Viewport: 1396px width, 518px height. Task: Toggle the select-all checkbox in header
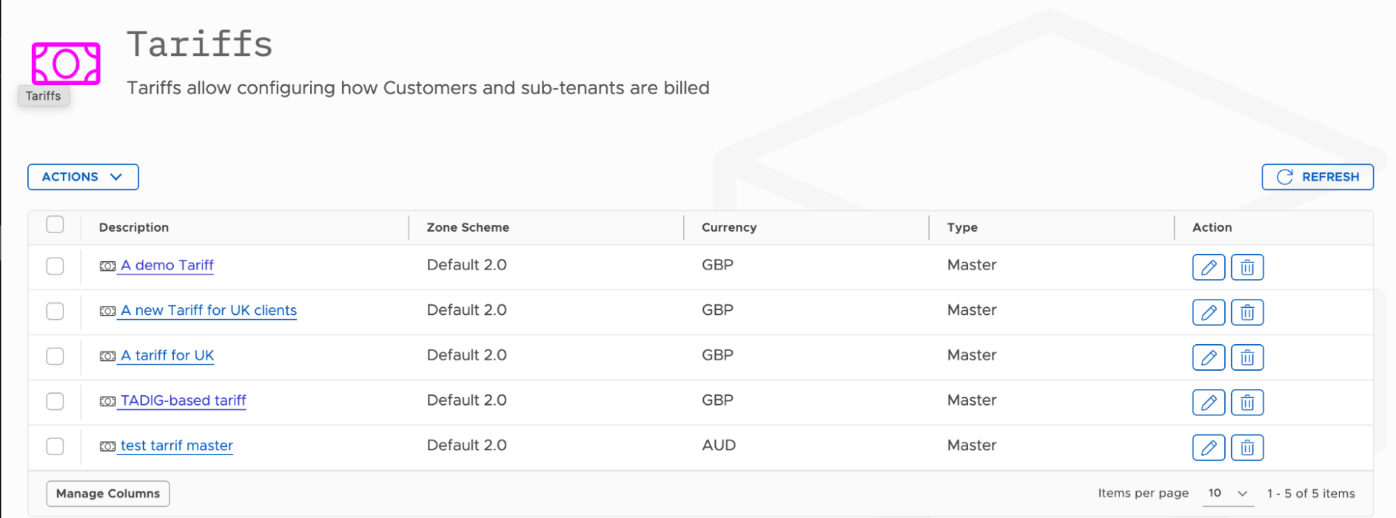[55, 225]
